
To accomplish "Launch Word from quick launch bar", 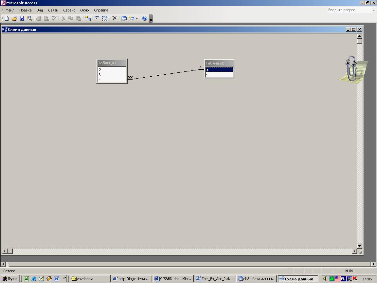I will [57, 279].
